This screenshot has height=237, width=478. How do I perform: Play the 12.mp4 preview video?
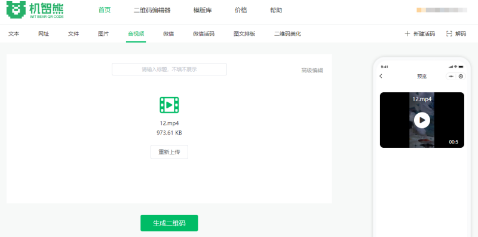[422, 120]
